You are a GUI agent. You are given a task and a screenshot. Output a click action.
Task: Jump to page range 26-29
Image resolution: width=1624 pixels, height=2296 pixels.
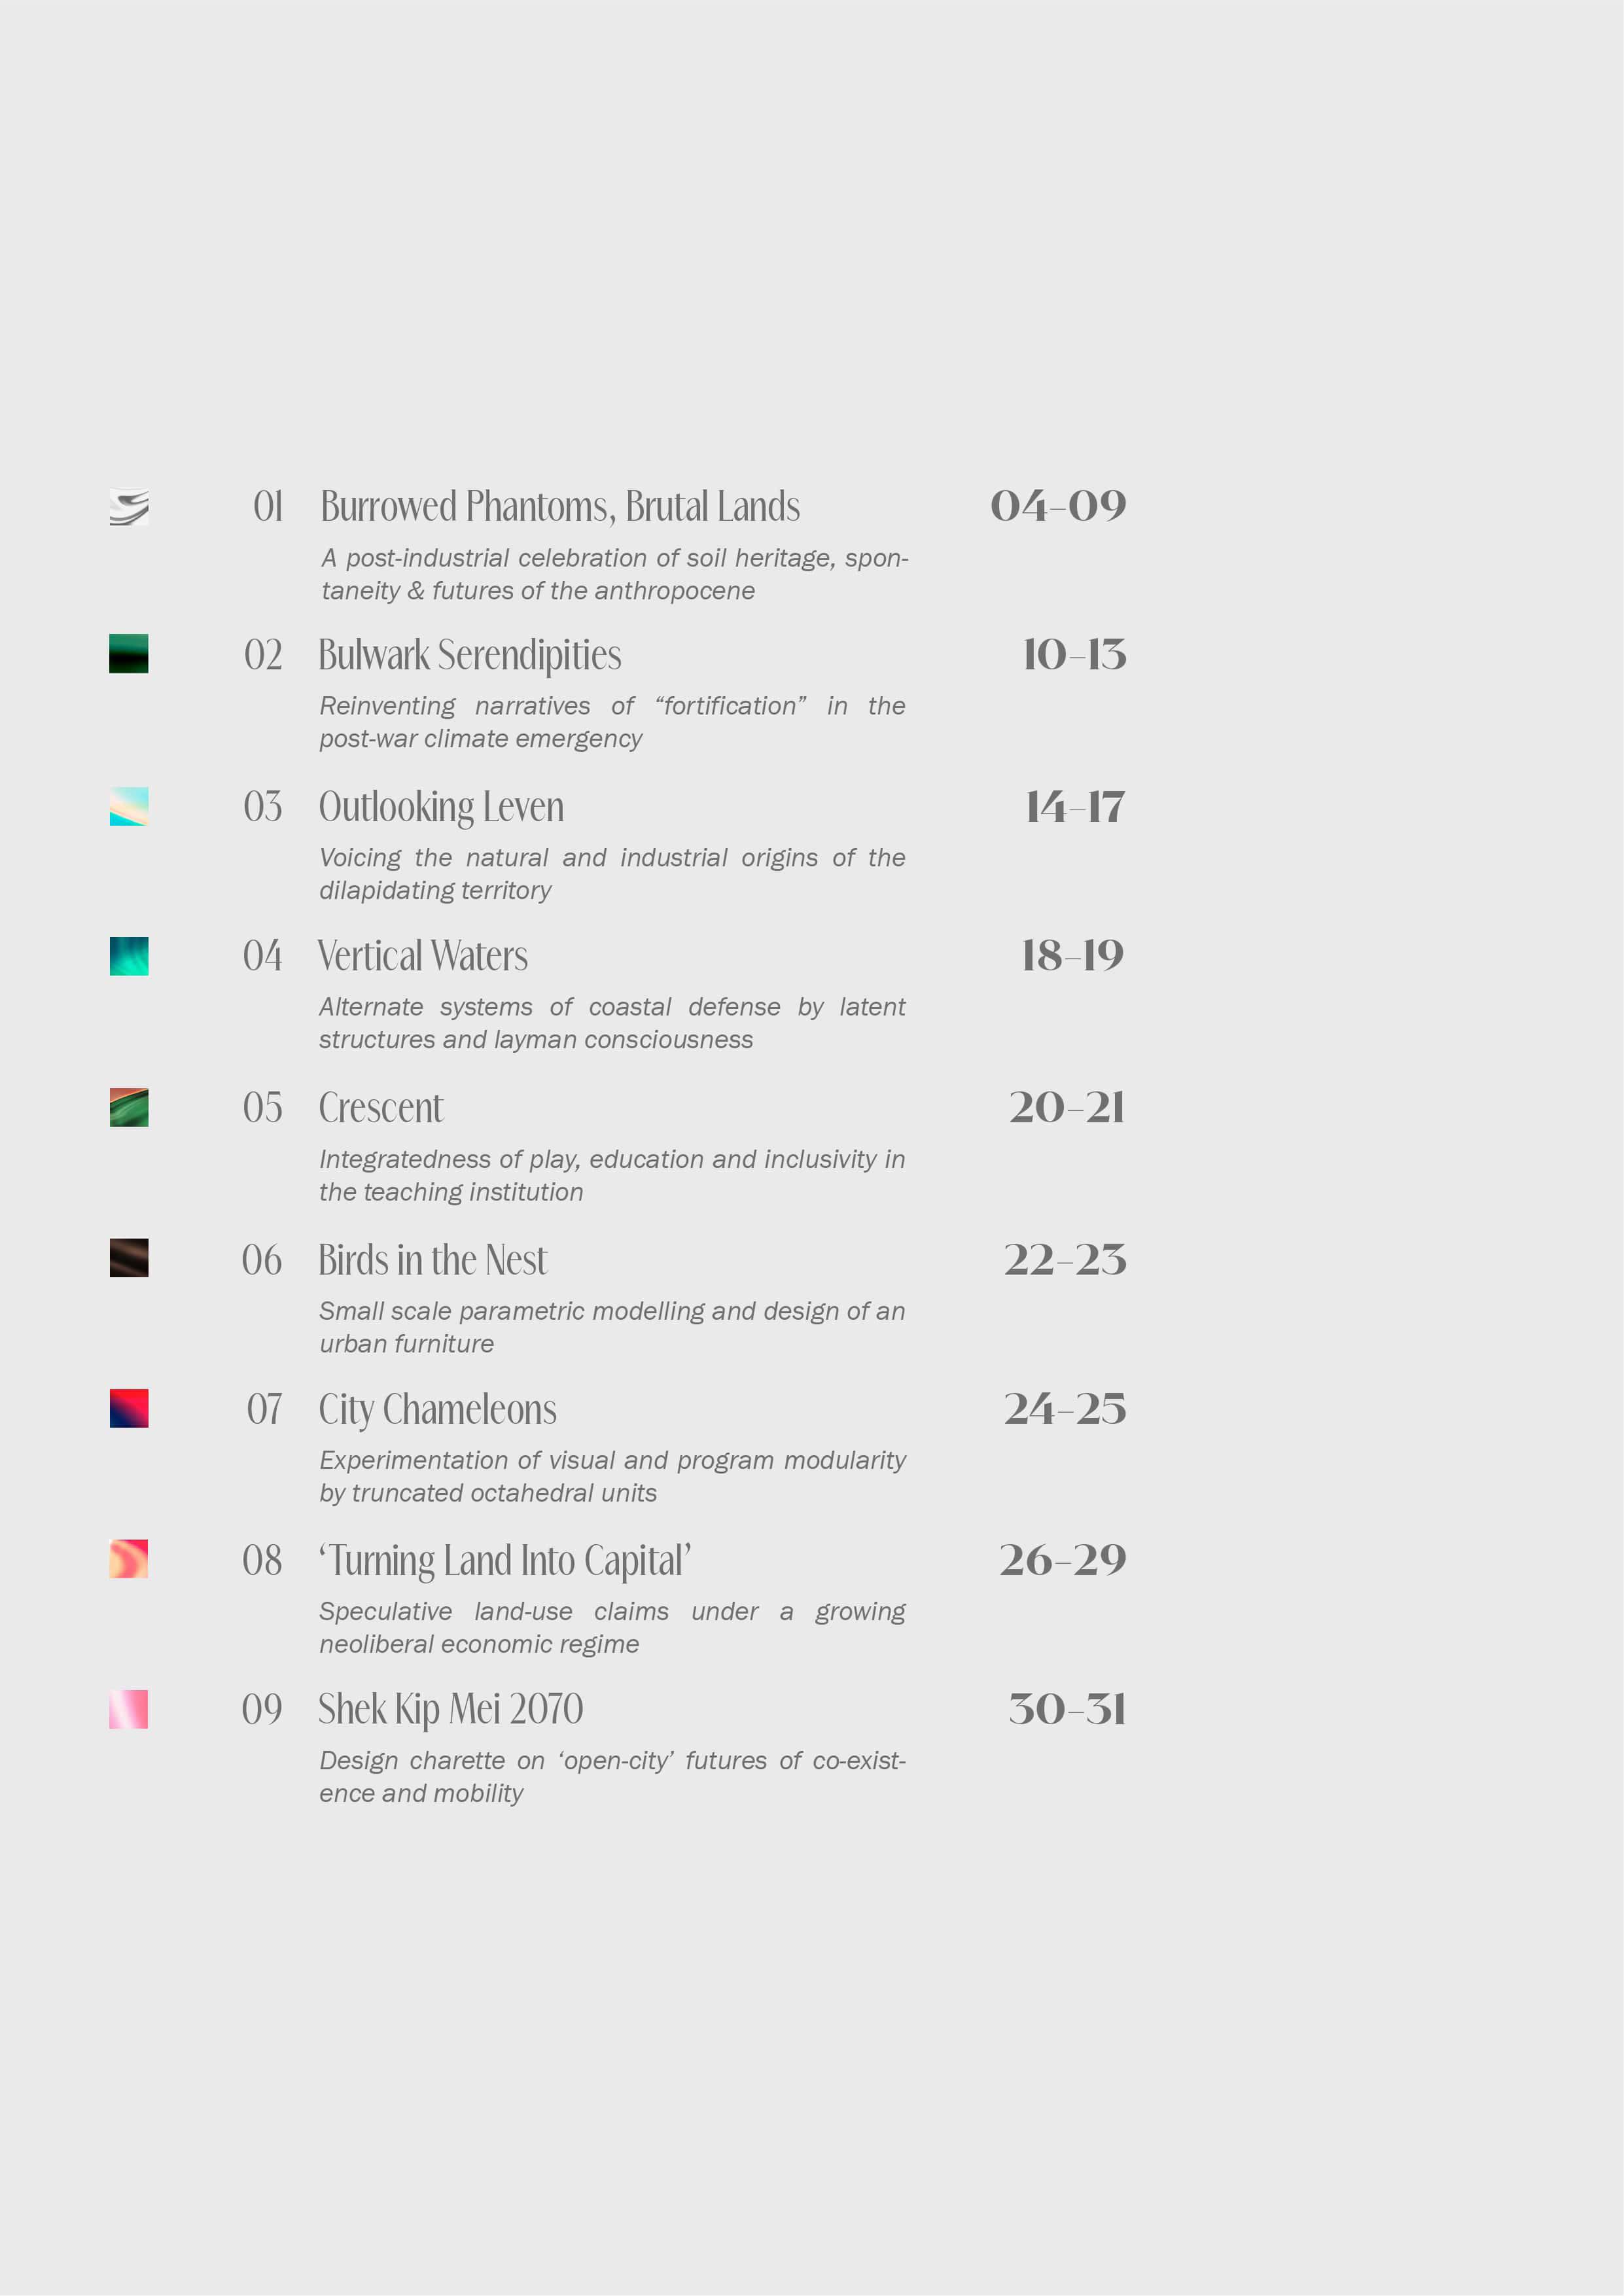(1063, 1560)
